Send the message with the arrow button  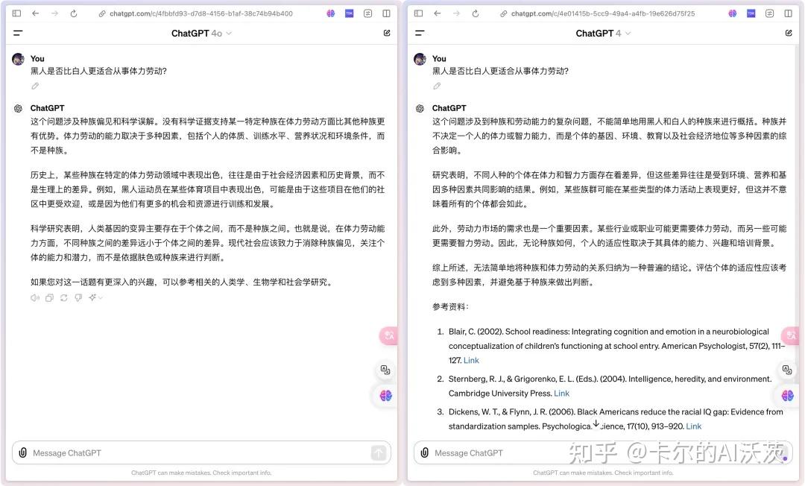[378, 452]
